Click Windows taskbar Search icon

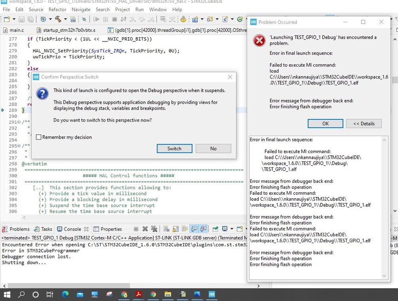point(22,294)
